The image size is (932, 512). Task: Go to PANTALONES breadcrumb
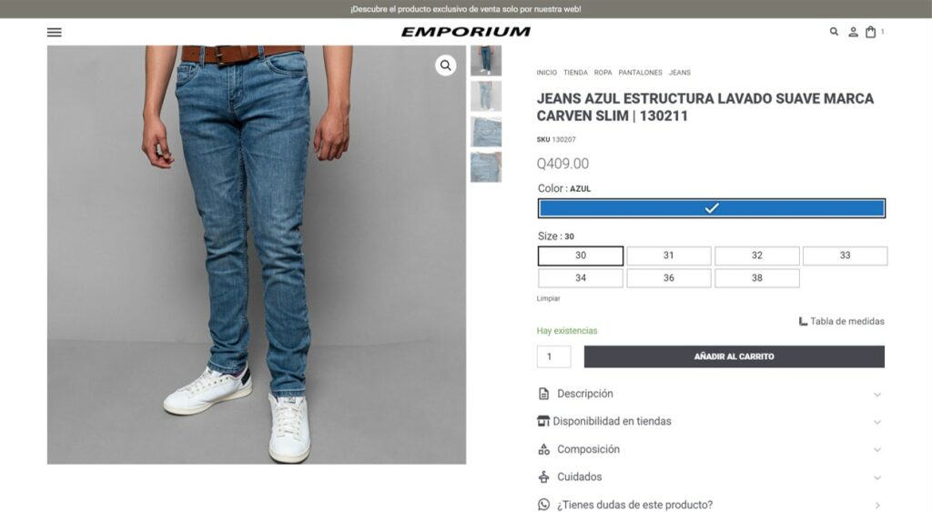pyautogui.click(x=640, y=73)
